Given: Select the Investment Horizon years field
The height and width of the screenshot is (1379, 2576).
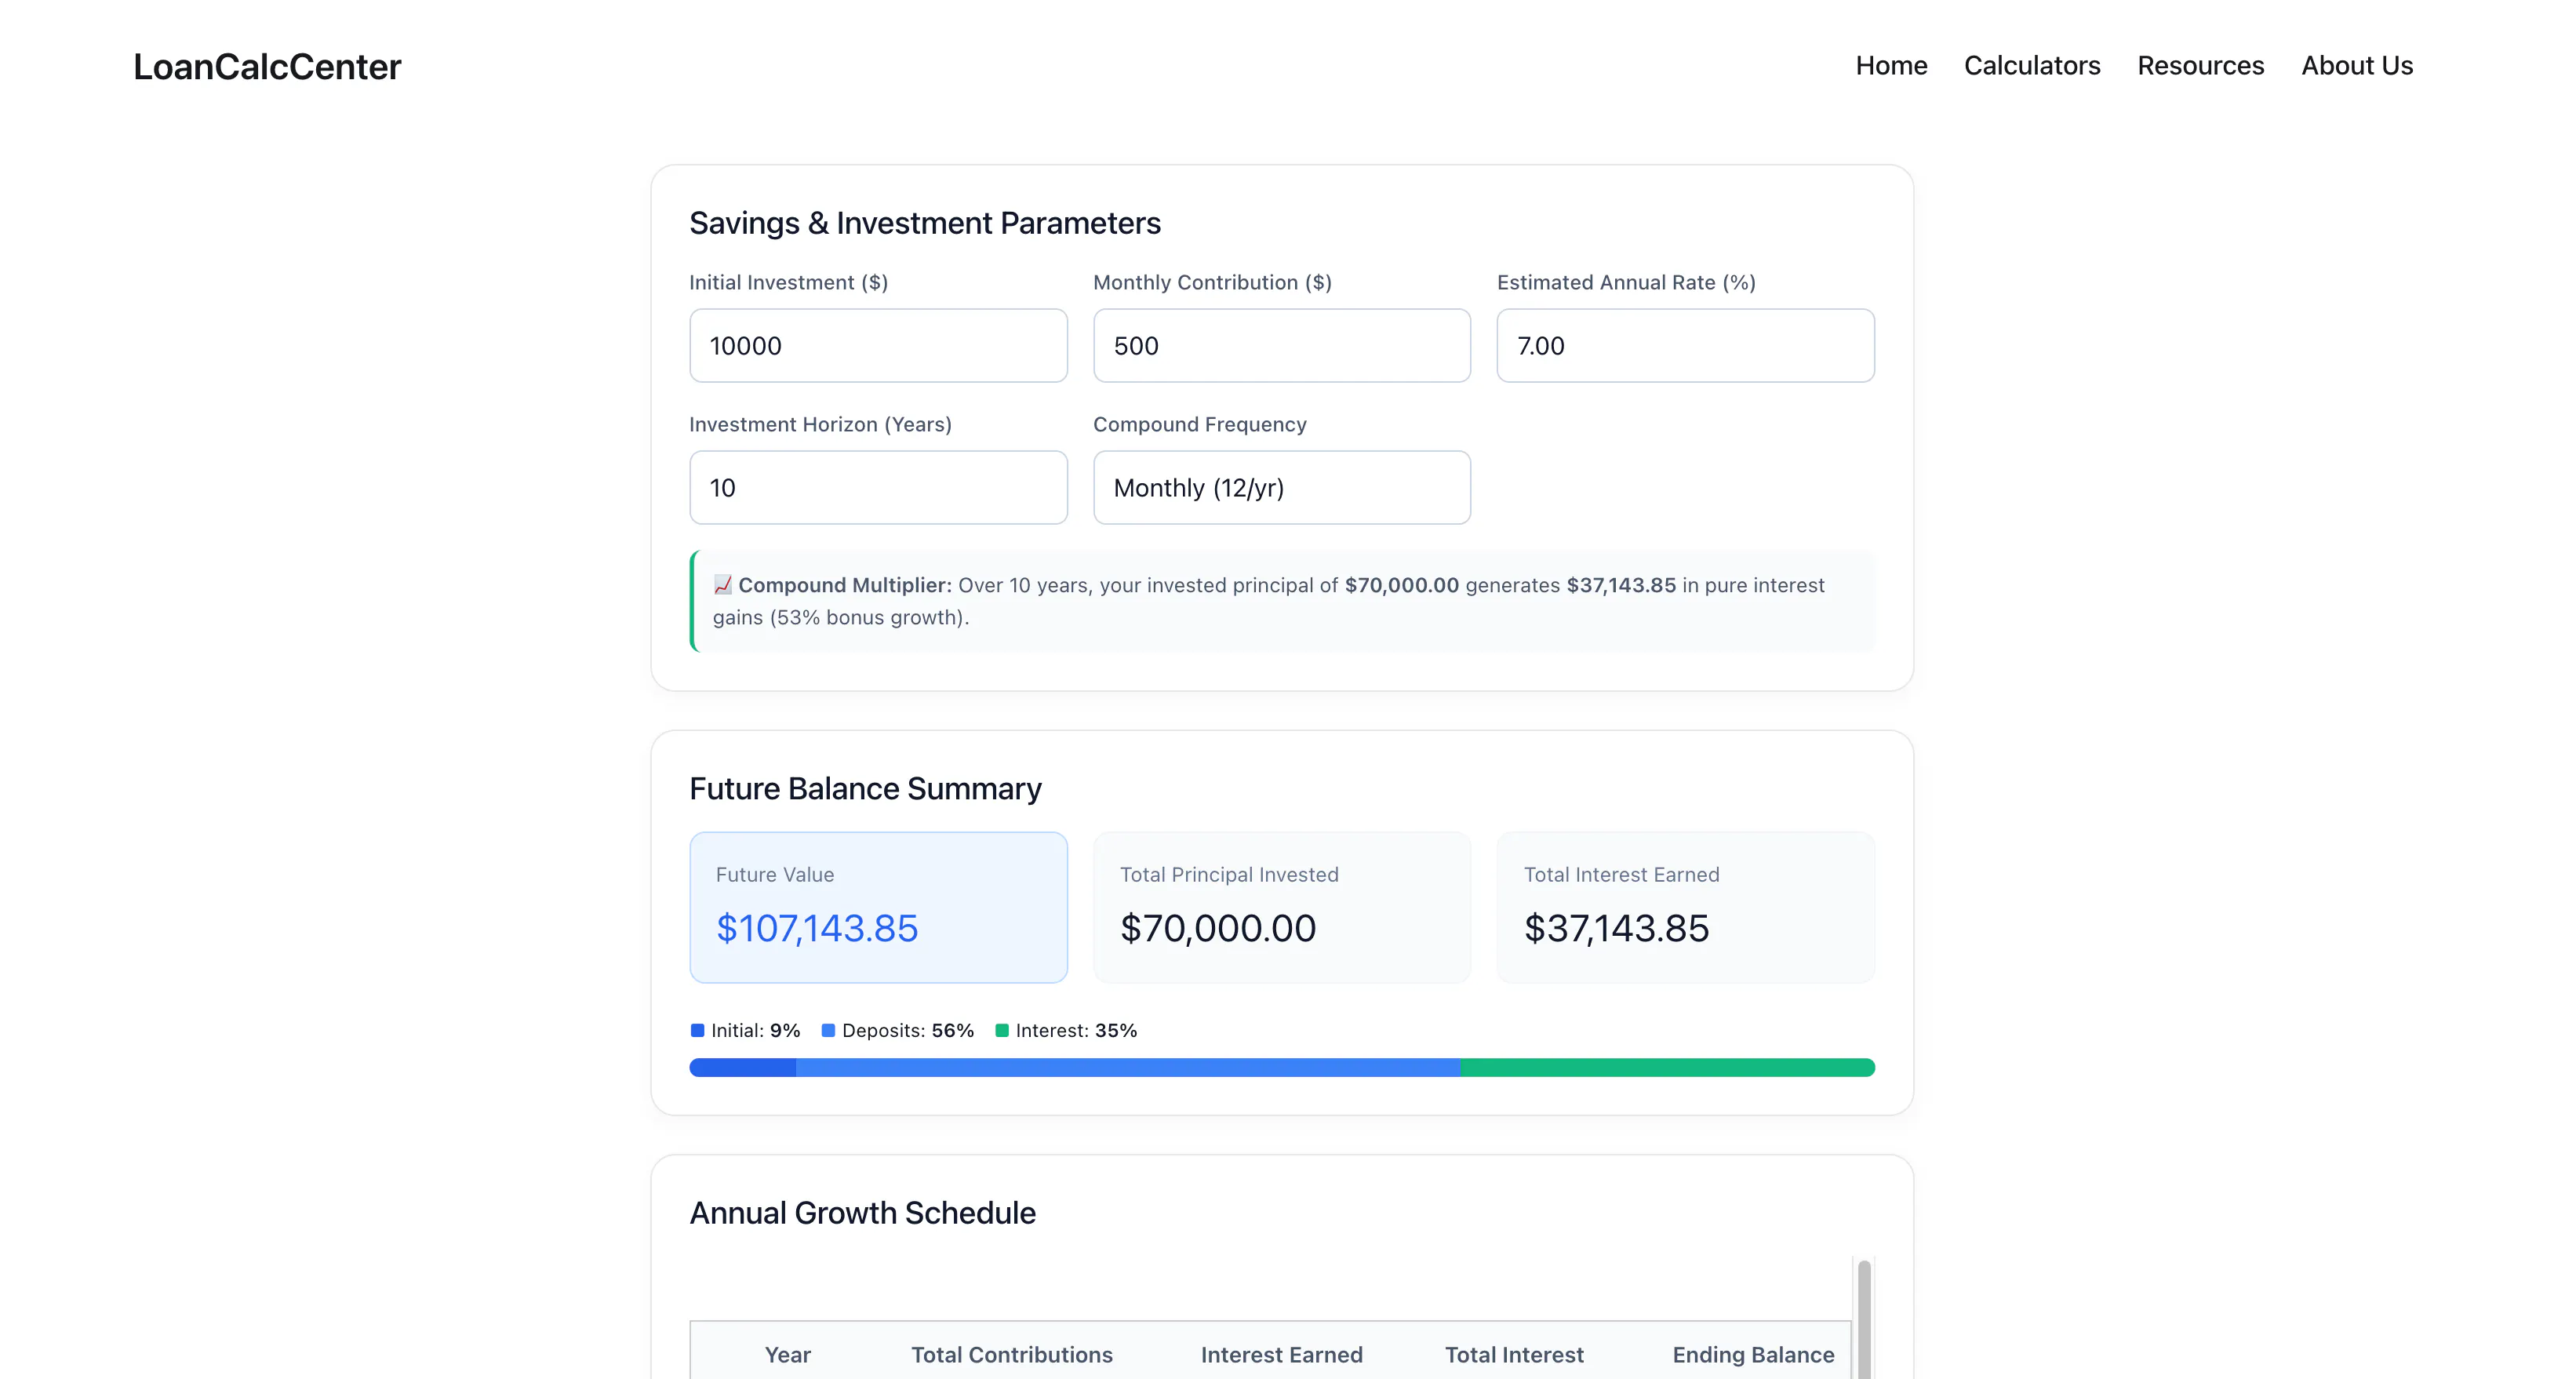Looking at the screenshot, I should point(878,488).
